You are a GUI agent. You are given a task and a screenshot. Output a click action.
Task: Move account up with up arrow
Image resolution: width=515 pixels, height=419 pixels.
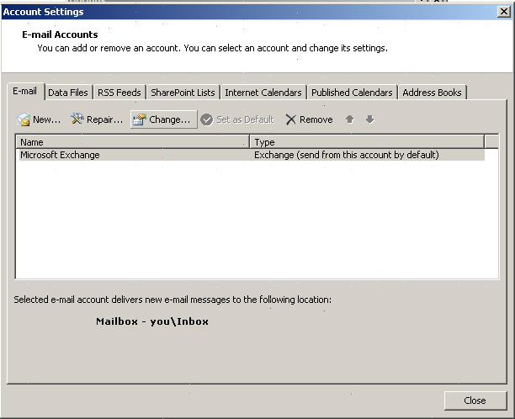coord(350,119)
